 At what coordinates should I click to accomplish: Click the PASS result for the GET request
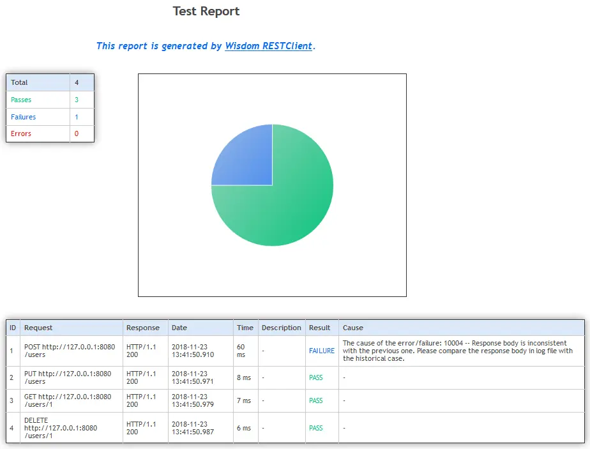tap(316, 400)
